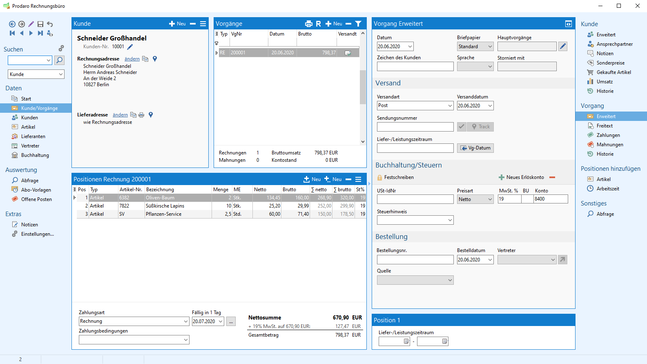Click the Sendungsnummer input field
This screenshot has width=647, height=364.
[415, 127]
